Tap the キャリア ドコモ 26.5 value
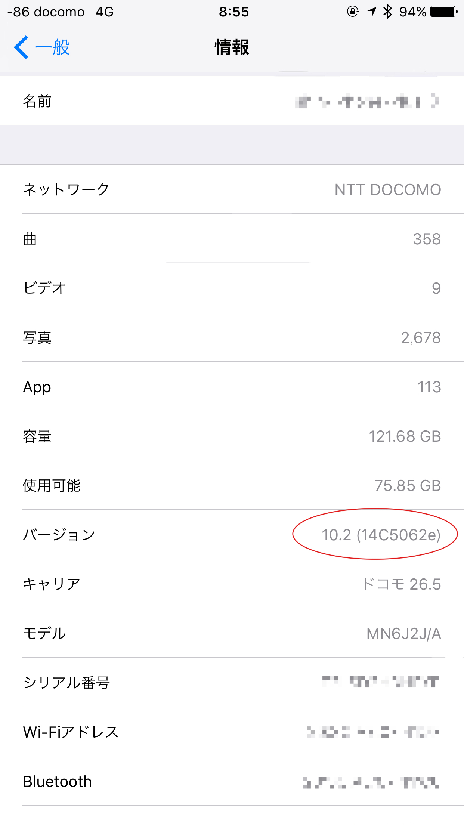464x825 pixels. click(x=402, y=584)
